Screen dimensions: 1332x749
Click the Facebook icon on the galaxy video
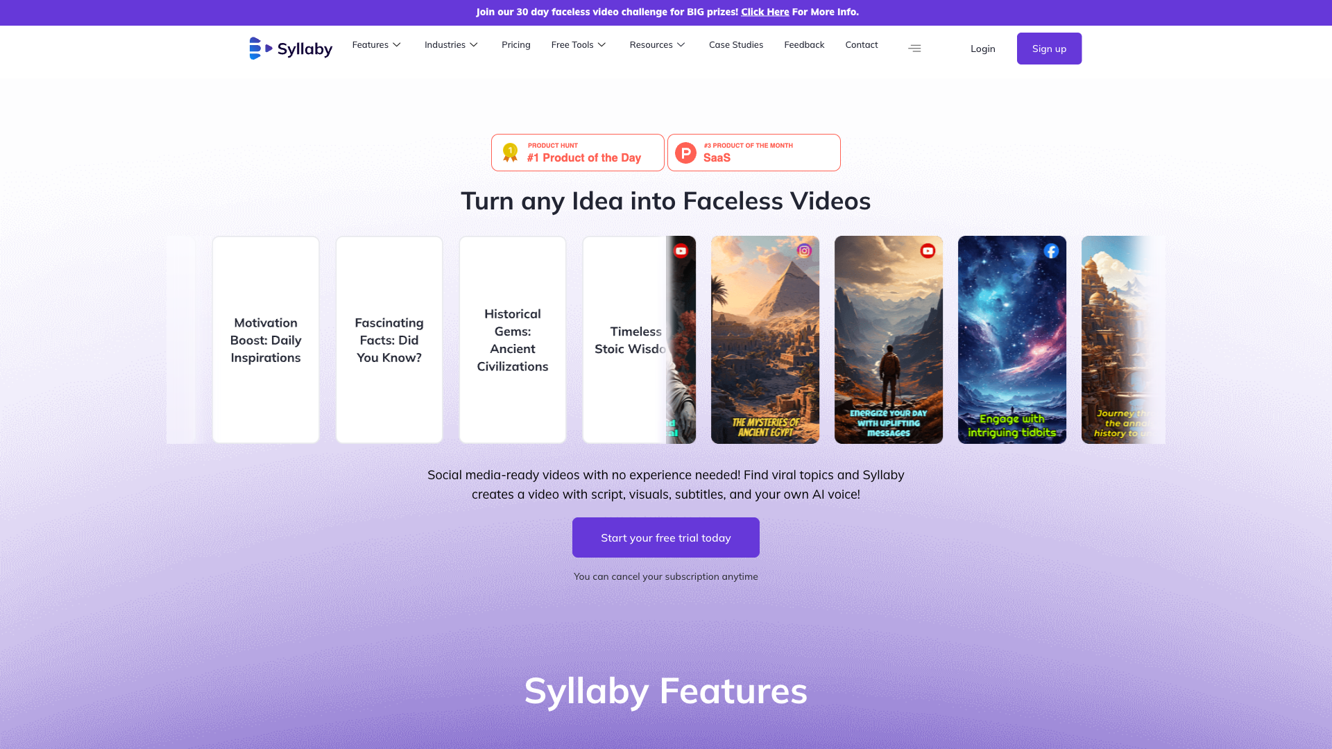tap(1051, 251)
